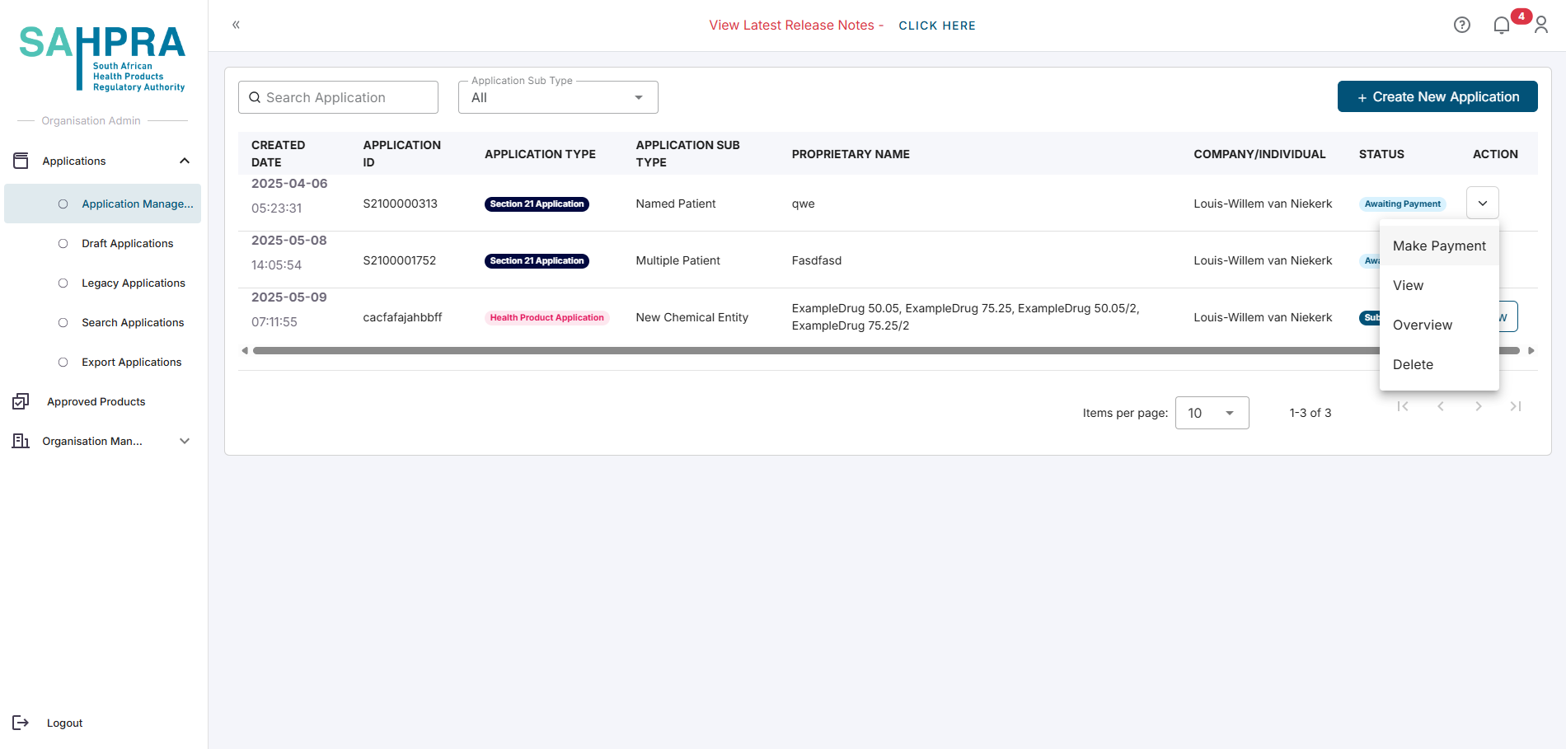The height and width of the screenshot is (749, 1566).
Task: Select the Legacy Applications radio circle
Action: coord(63,283)
